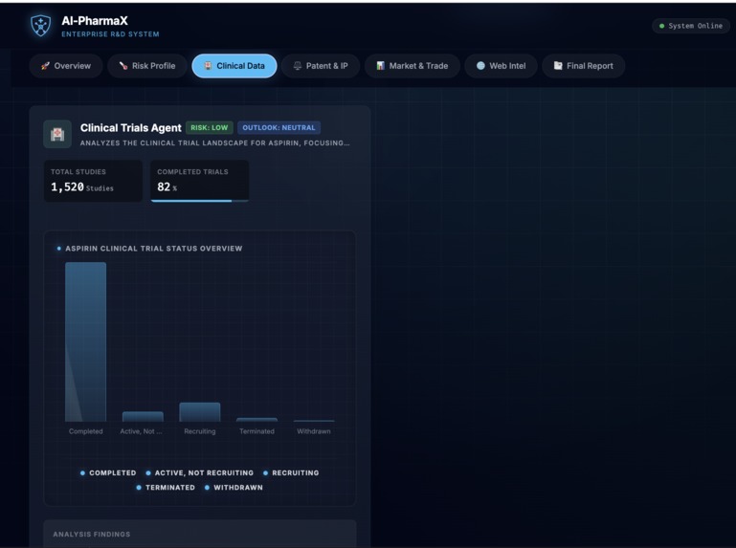Click the 'Recruiting' axis label under the chart

[x=199, y=431]
